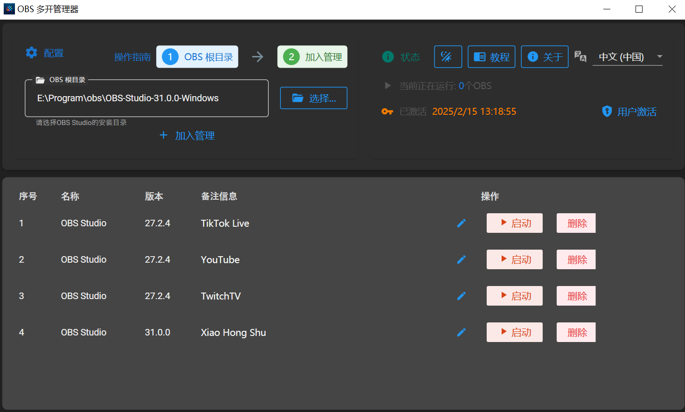Image resolution: width=685 pixels, height=412 pixels.
Task: Click the 选择... browse button
Action: (x=314, y=98)
